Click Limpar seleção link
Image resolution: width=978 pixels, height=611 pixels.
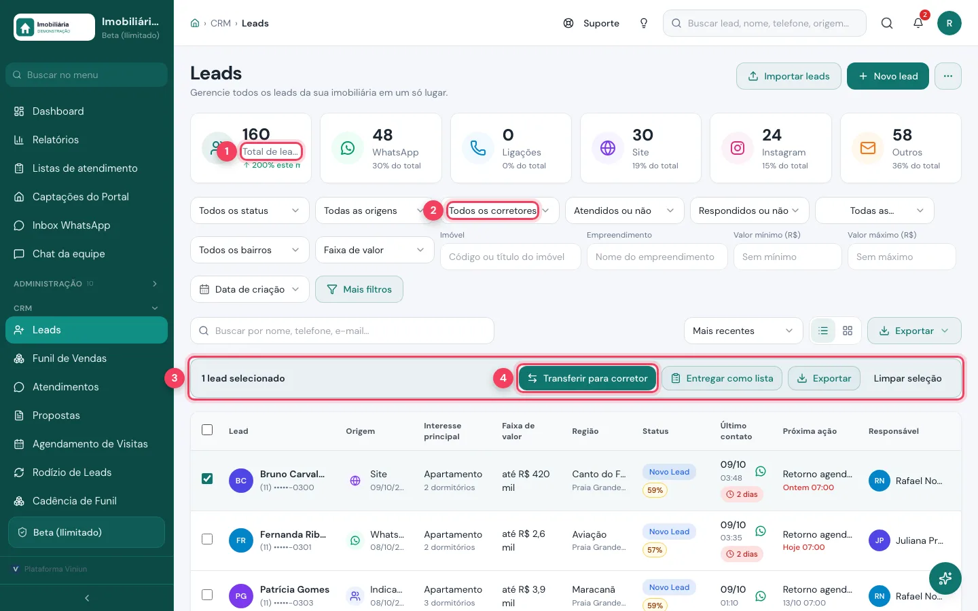click(x=907, y=378)
